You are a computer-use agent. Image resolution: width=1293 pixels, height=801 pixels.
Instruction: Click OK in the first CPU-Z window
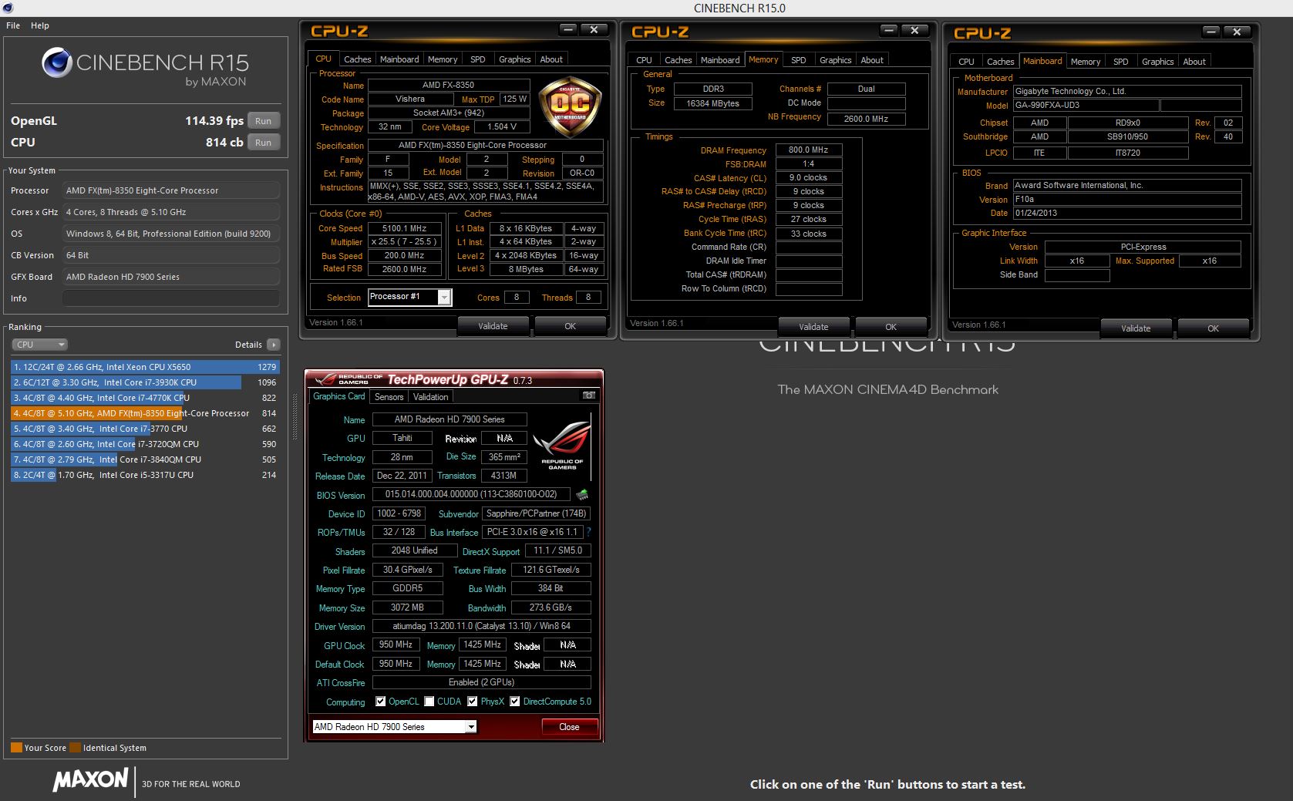point(570,326)
